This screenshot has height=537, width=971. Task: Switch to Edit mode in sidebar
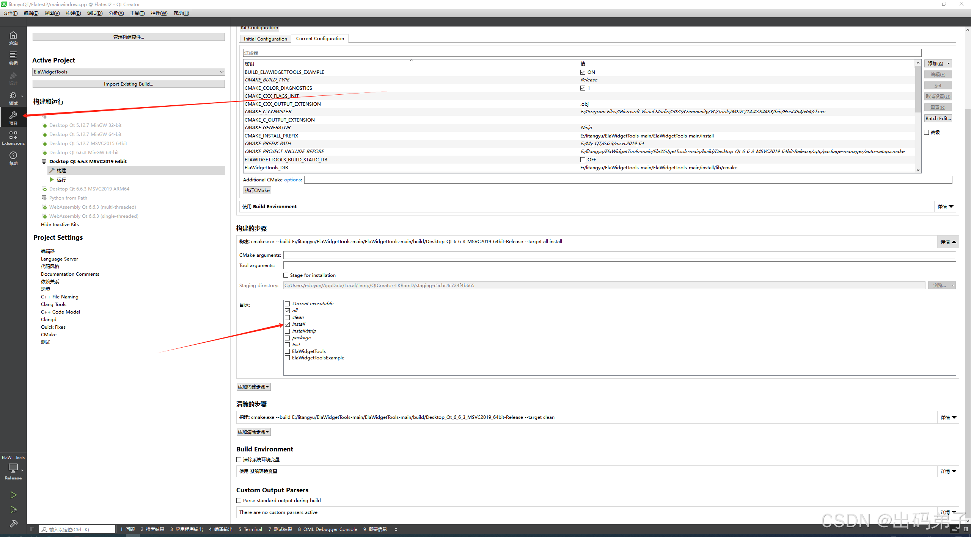pos(13,58)
